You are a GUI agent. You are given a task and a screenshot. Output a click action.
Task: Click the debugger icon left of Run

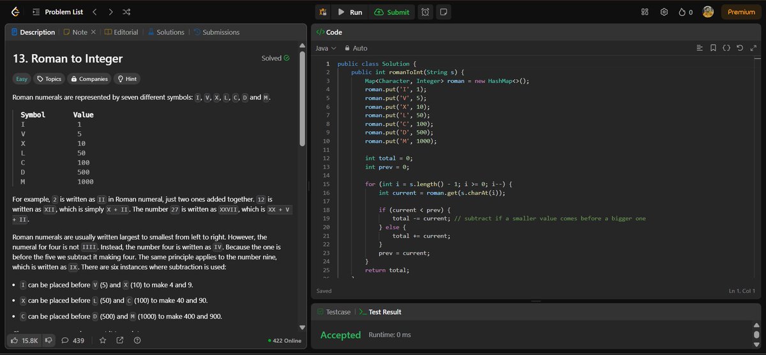click(x=323, y=12)
